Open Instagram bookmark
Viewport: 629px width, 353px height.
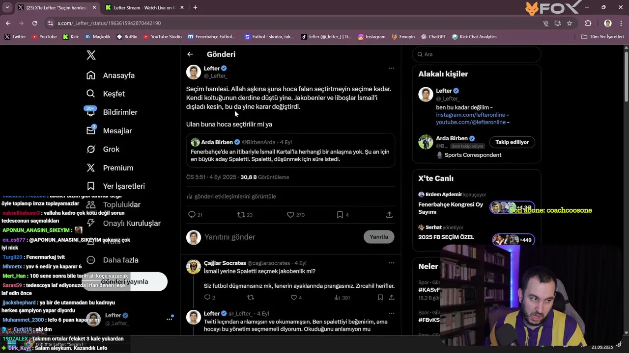coord(372,37)
